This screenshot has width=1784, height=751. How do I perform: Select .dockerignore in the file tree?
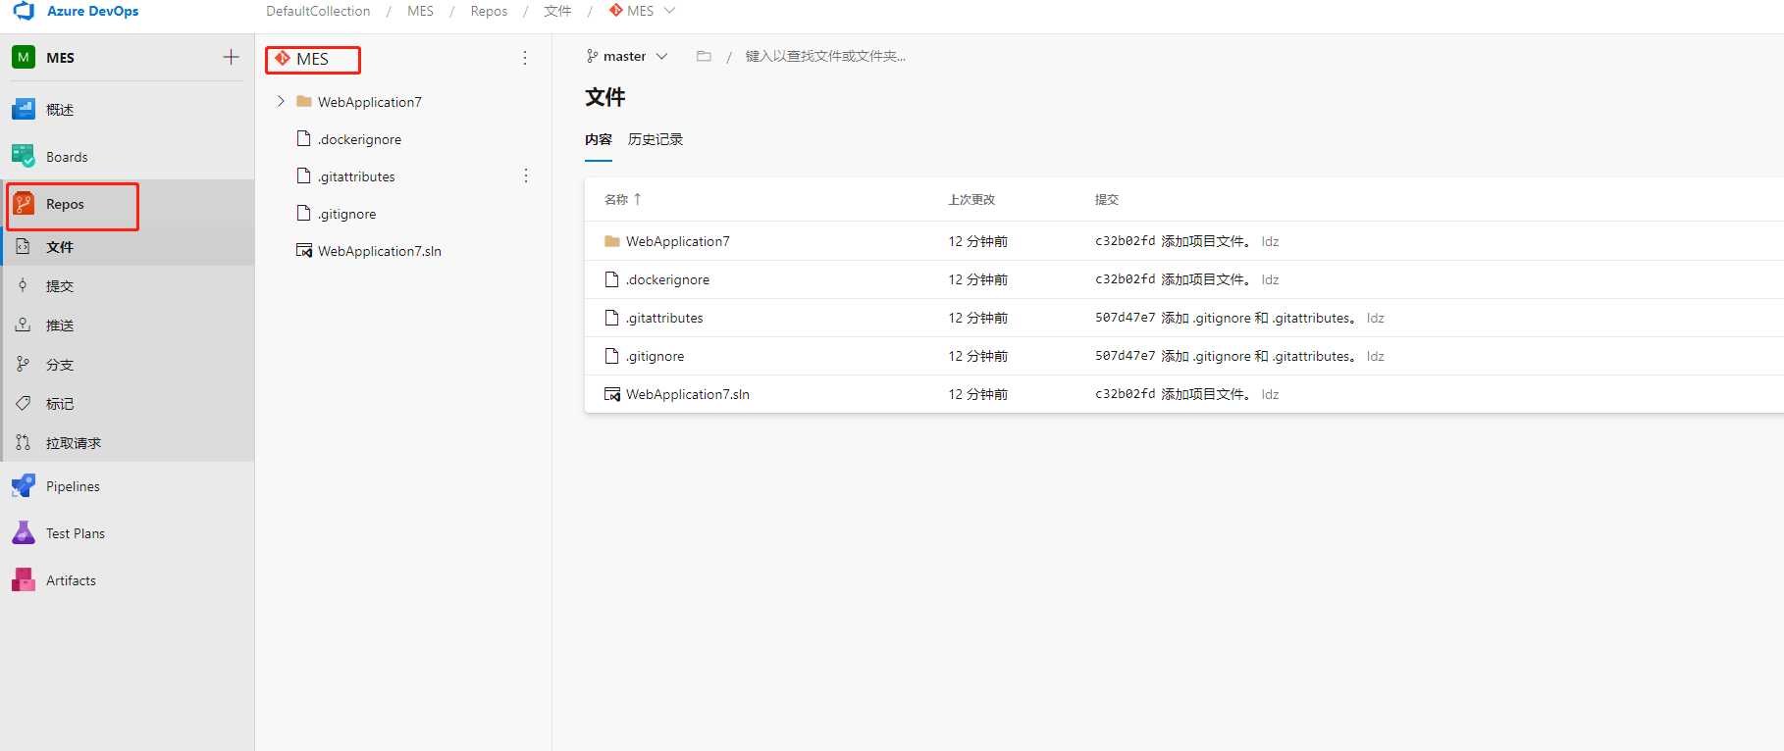[359, 139]
